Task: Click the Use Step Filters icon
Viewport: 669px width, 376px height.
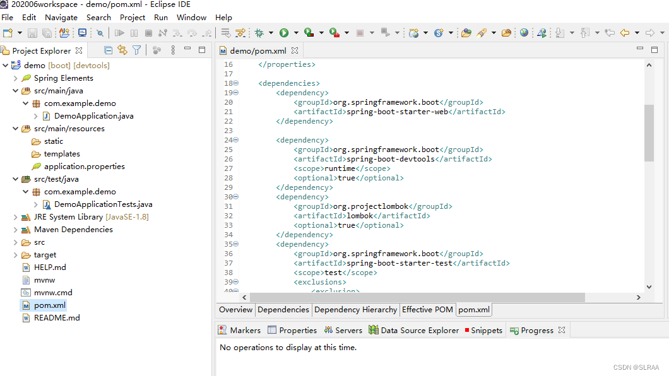Action: point(240,33)
